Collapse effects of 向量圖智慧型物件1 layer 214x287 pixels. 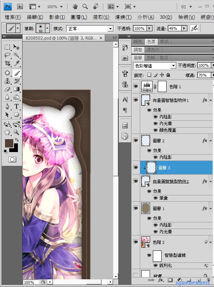[211, 100]
